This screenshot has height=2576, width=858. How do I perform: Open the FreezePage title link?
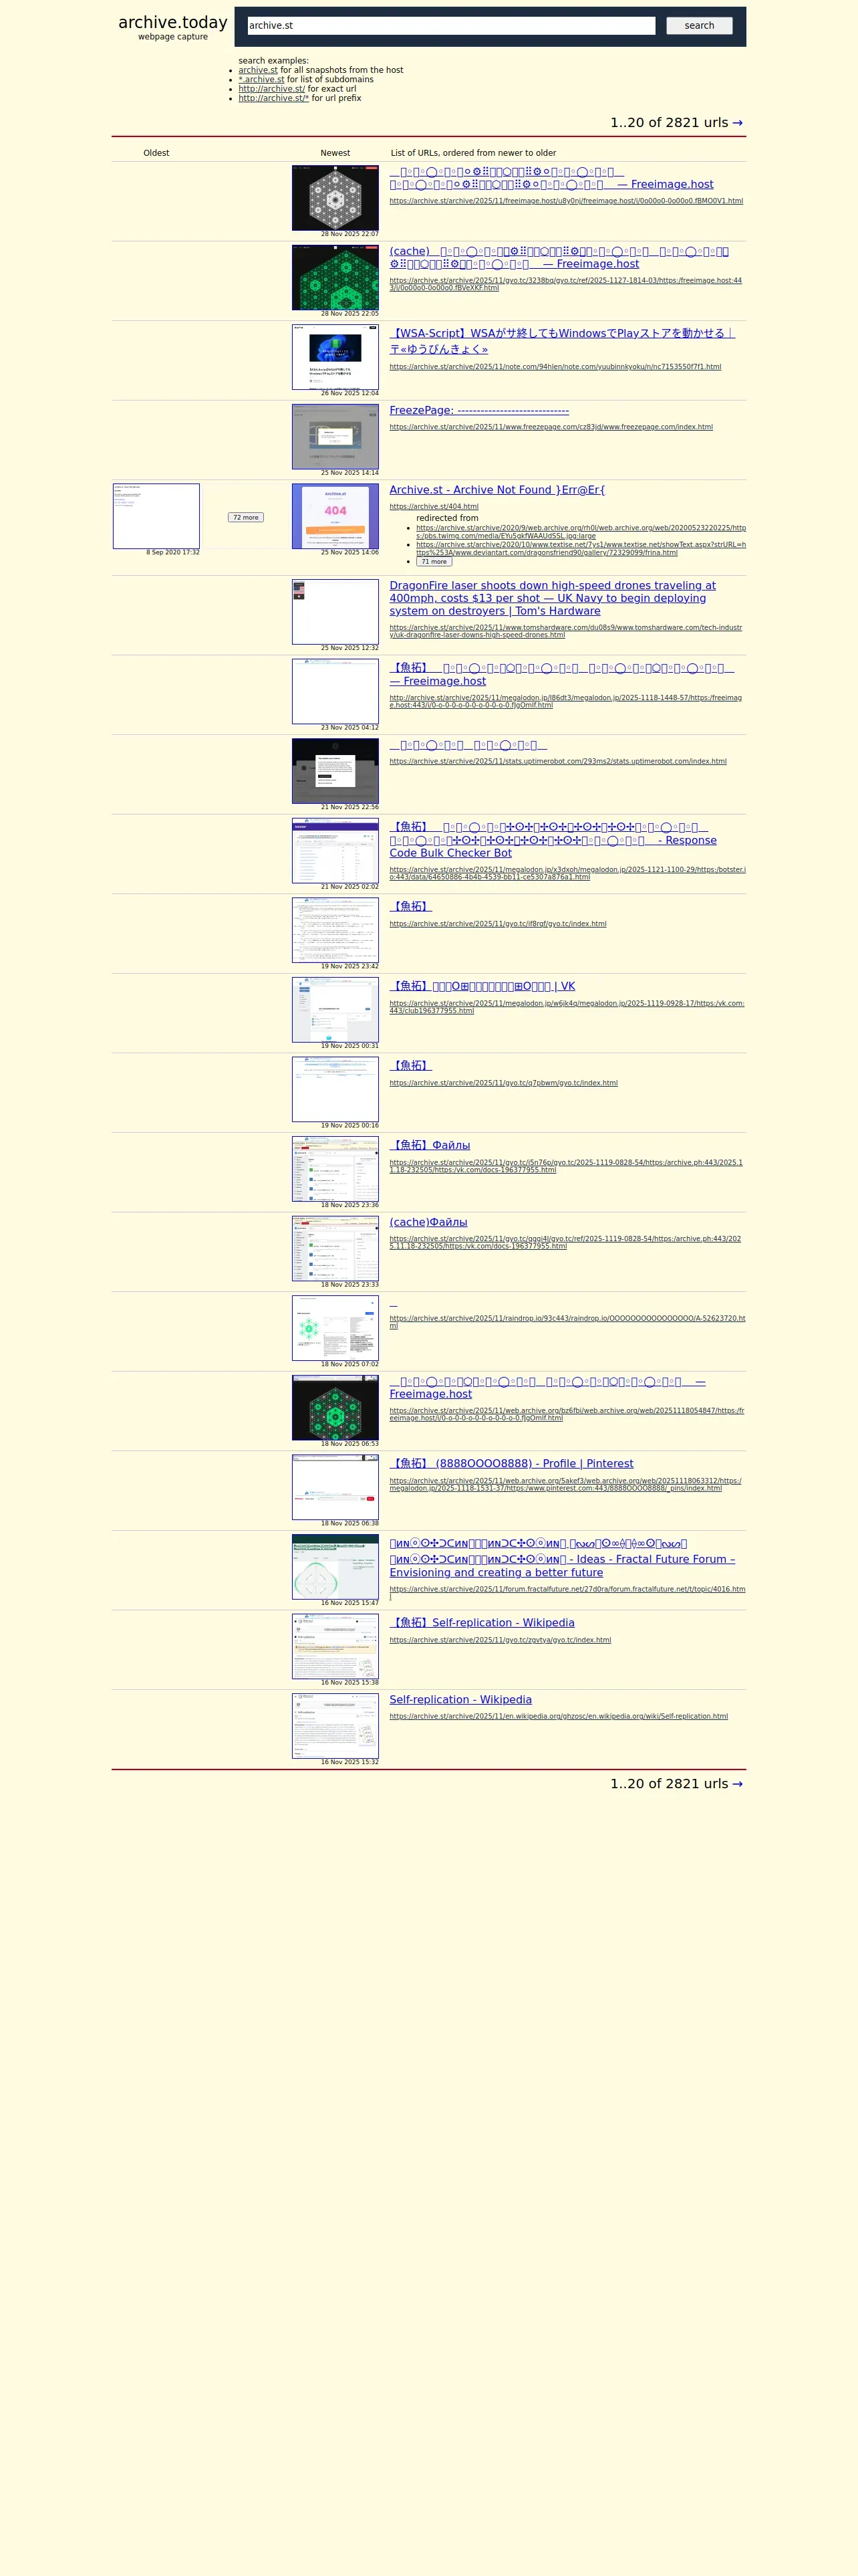(479, 410)
